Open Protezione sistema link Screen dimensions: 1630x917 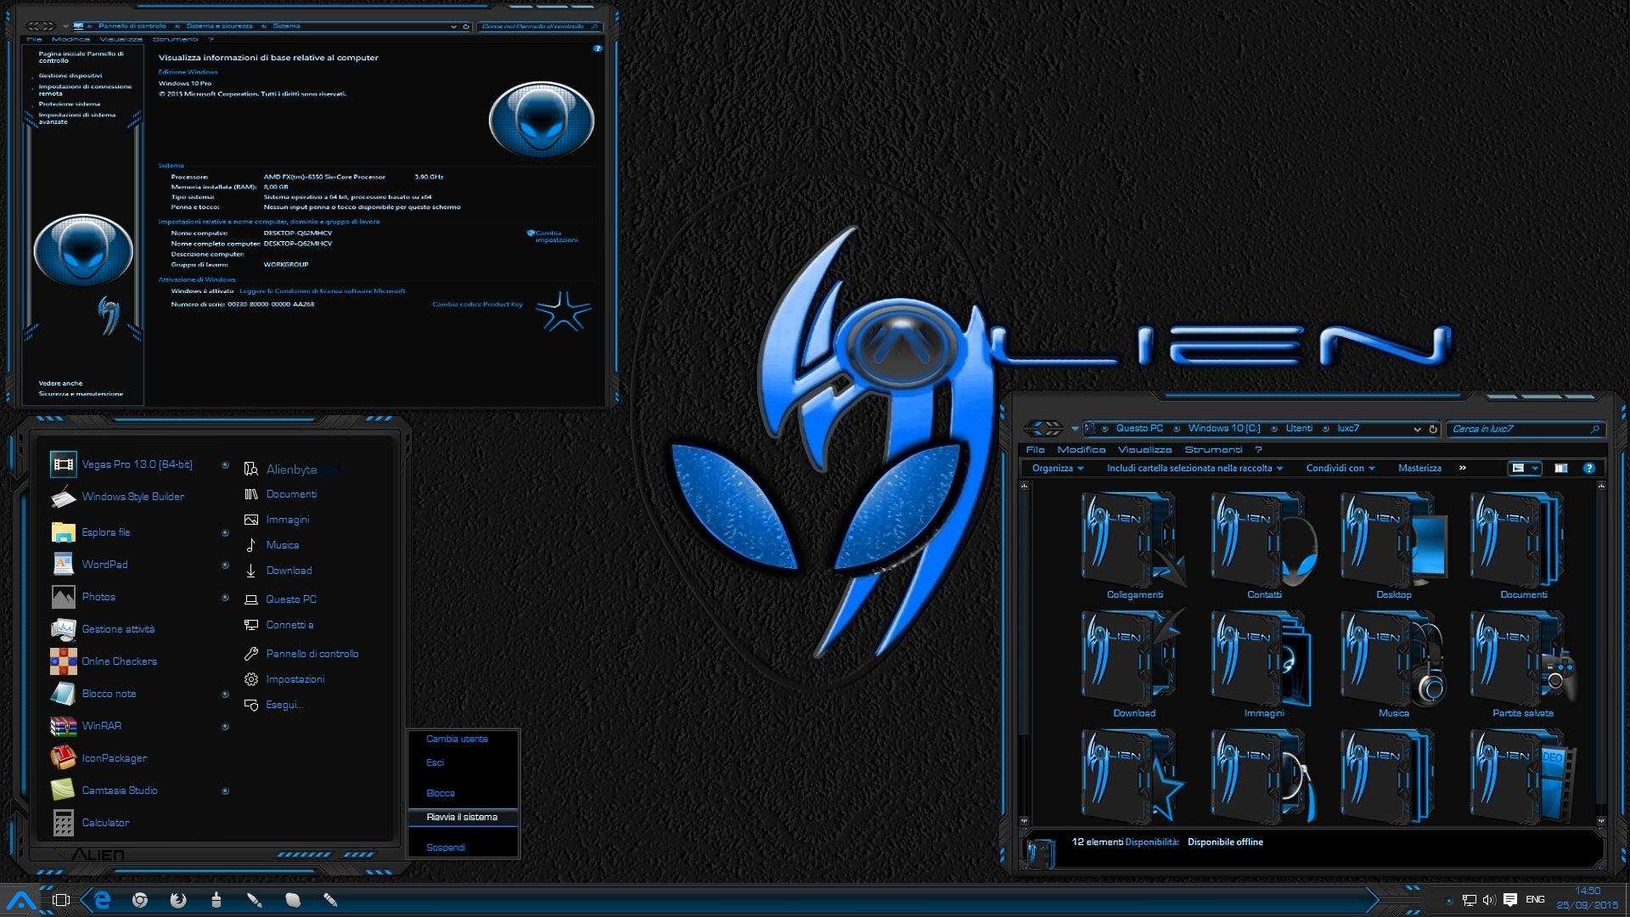pyautogui.click(x=69, y=104)
